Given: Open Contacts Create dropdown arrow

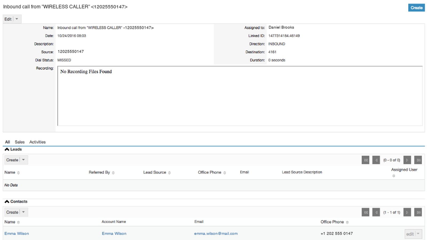Looking at the screenshot, I should pyautogui.click(x=23, y=212).
